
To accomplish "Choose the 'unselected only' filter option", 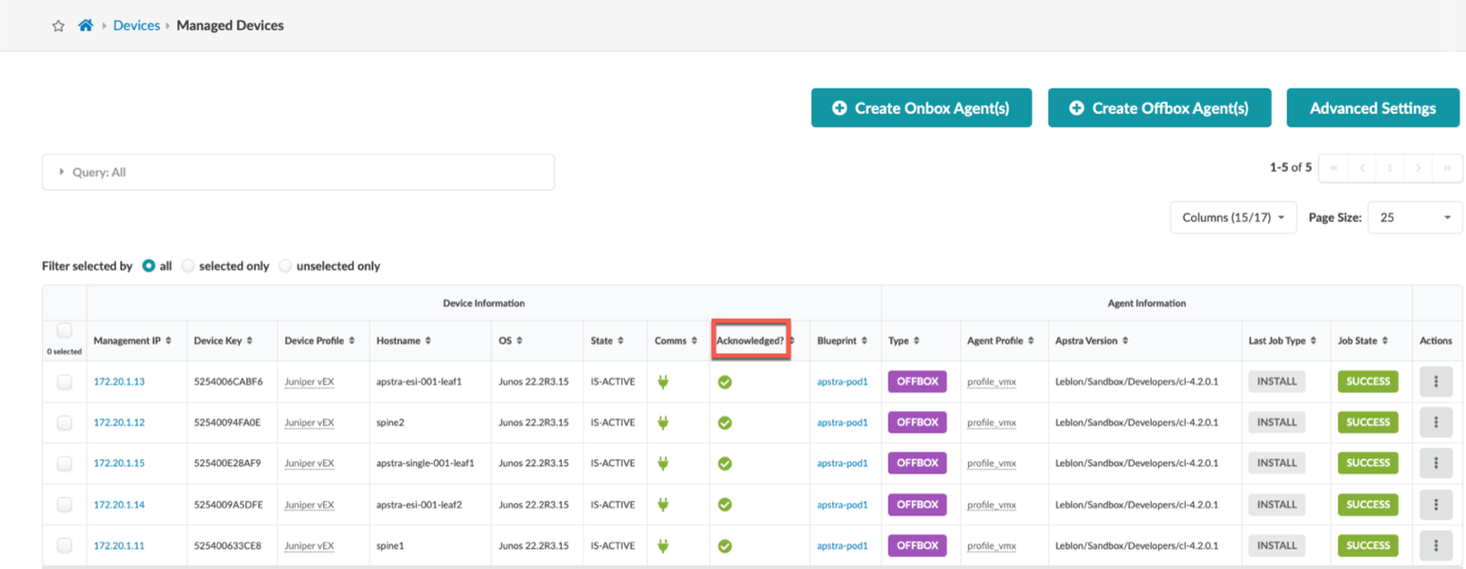I will (x=286, y=266).
